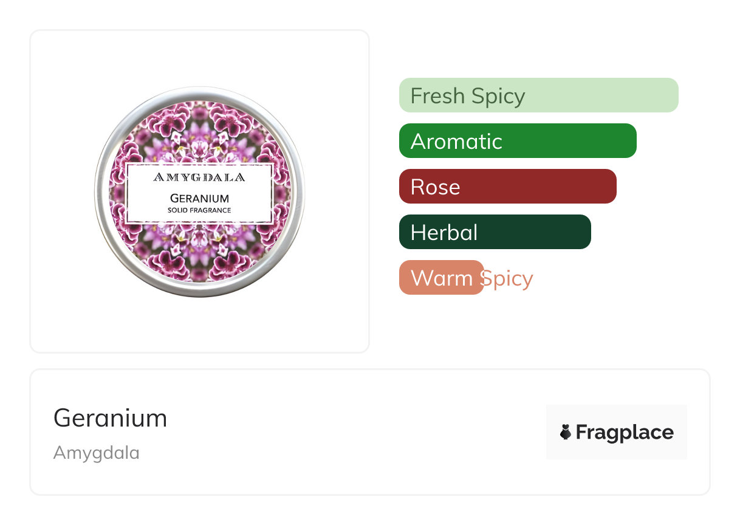This screenshot has width=740, height=525.
Task: Click AMYGDALA text on tin label
Action: click(199, 177)
